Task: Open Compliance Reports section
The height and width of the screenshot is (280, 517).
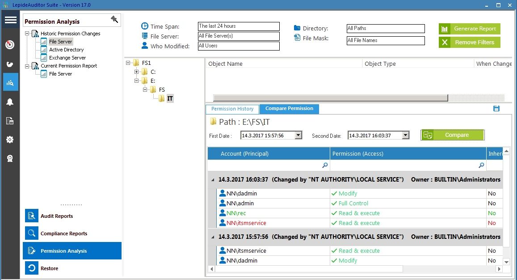Action: point(72,233)
